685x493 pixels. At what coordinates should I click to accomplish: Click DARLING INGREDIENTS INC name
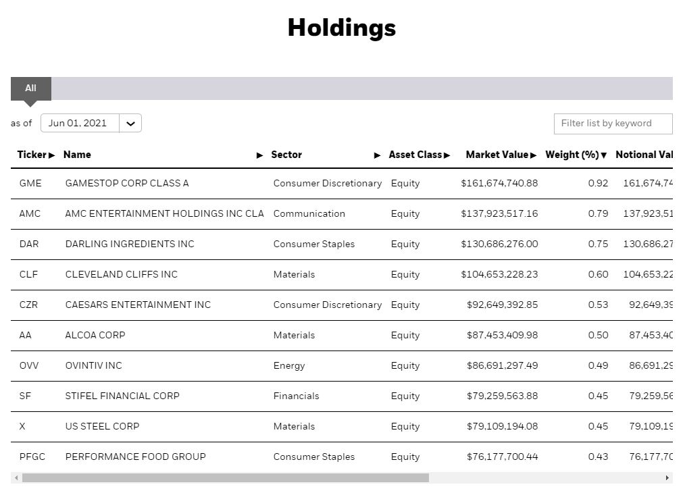(130, 244)
